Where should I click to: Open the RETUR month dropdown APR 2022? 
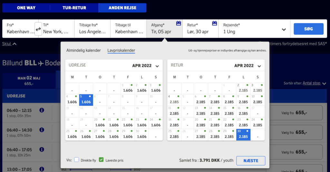click(x=247, y=66)
